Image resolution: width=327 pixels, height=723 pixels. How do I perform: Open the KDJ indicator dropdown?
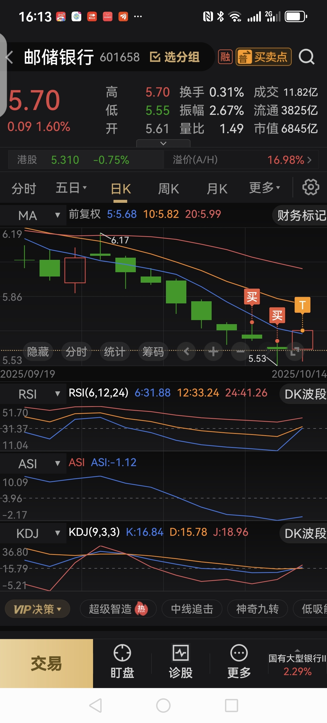[33, 533]
